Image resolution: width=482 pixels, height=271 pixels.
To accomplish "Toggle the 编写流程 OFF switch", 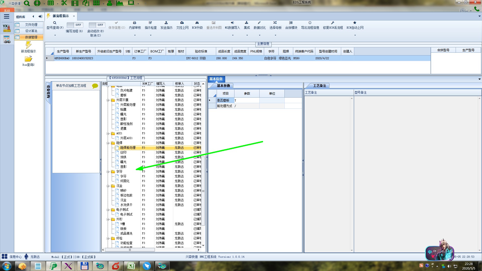I will [x=75, y=25].
